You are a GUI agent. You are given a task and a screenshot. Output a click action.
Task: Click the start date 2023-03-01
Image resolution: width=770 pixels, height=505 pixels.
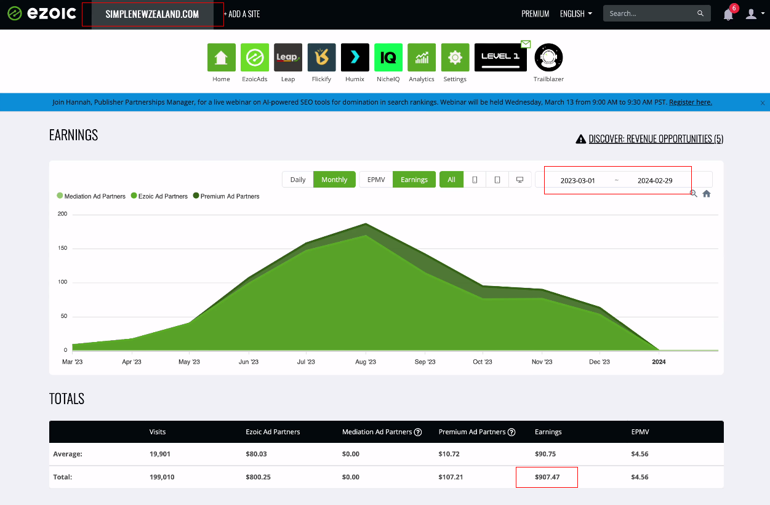578,181
